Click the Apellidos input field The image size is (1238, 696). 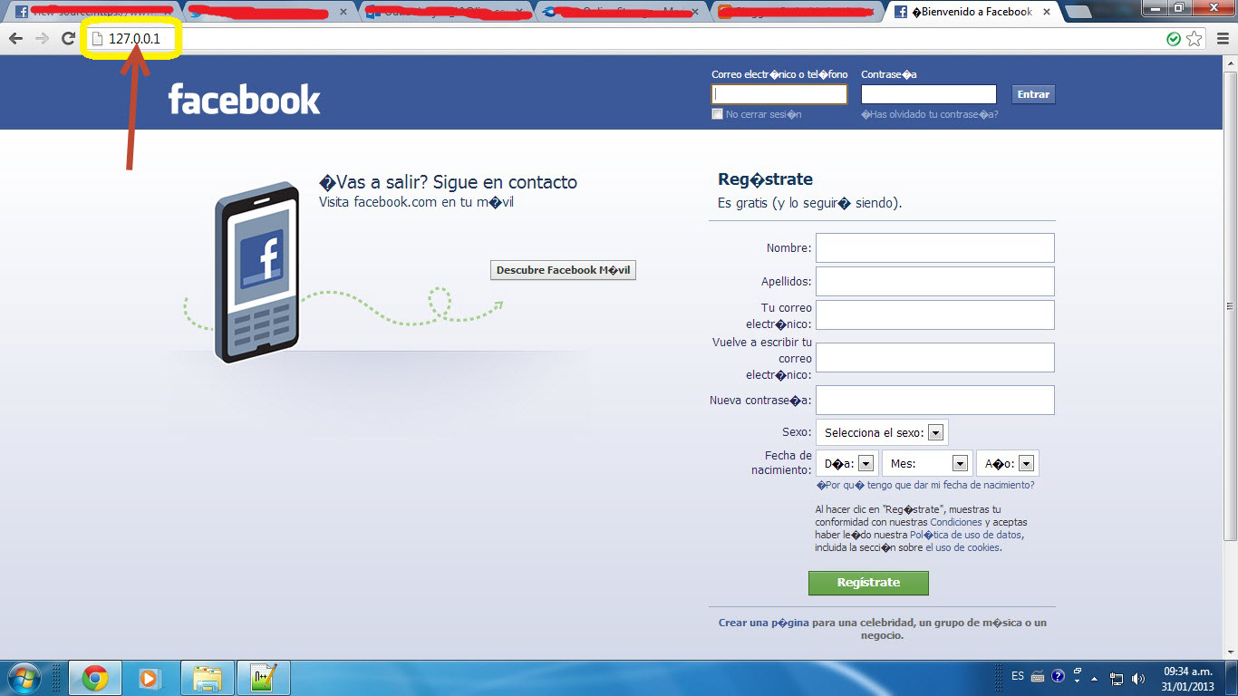935,281
